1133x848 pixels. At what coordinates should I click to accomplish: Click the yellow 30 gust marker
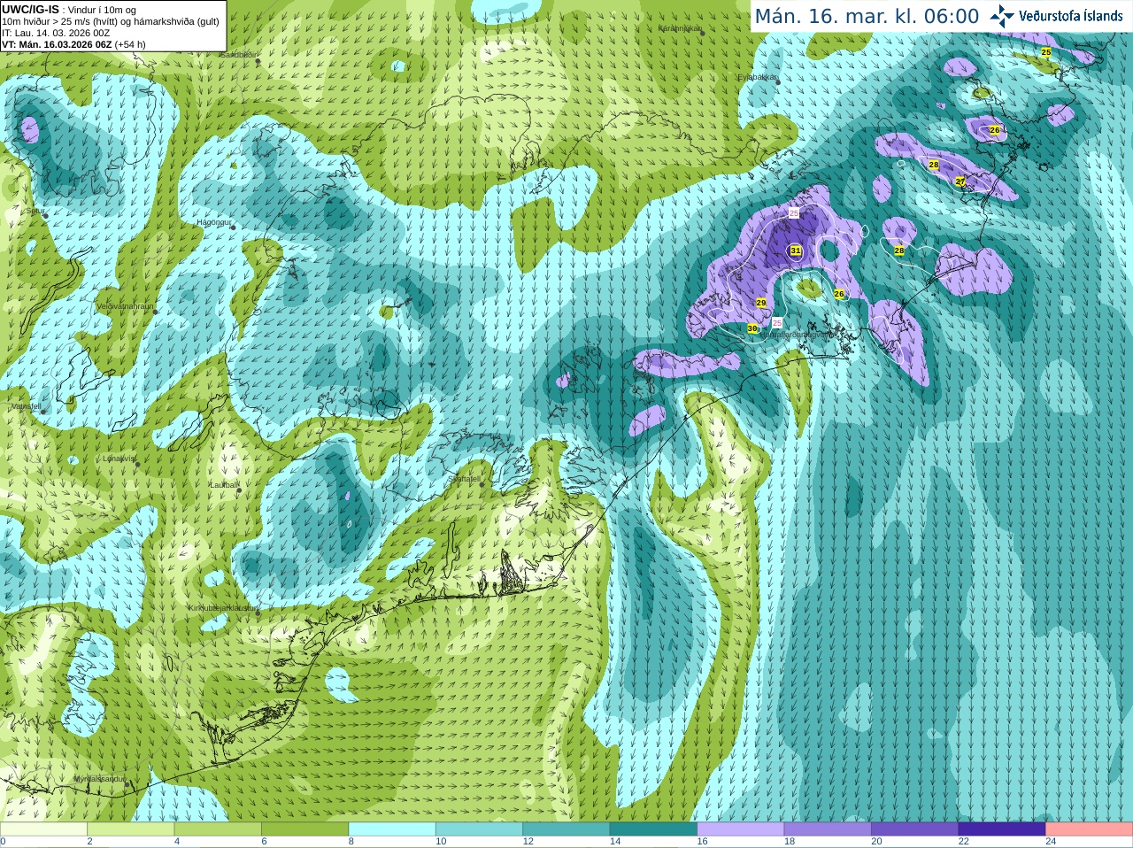752,328
